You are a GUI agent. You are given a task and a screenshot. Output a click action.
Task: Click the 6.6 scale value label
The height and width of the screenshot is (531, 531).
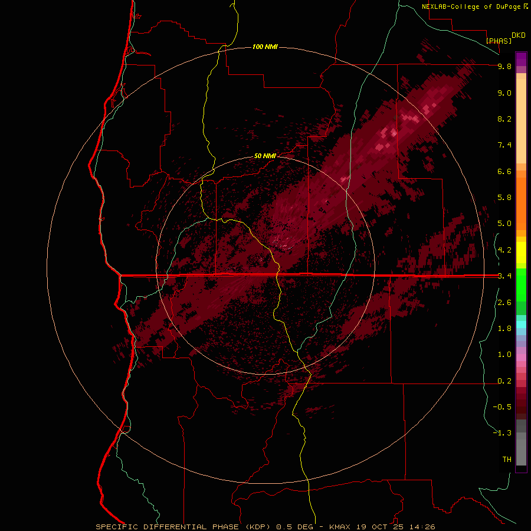click(504, 171)
